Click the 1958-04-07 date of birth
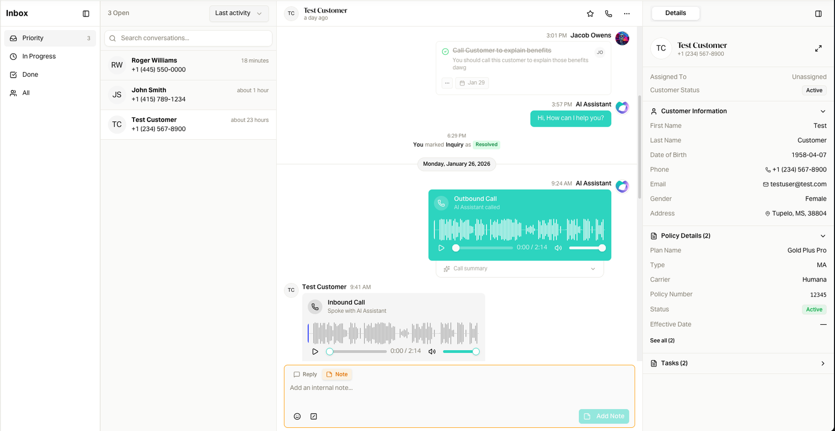This screenshot has height=431, width=835. click(x=809, y=155)
